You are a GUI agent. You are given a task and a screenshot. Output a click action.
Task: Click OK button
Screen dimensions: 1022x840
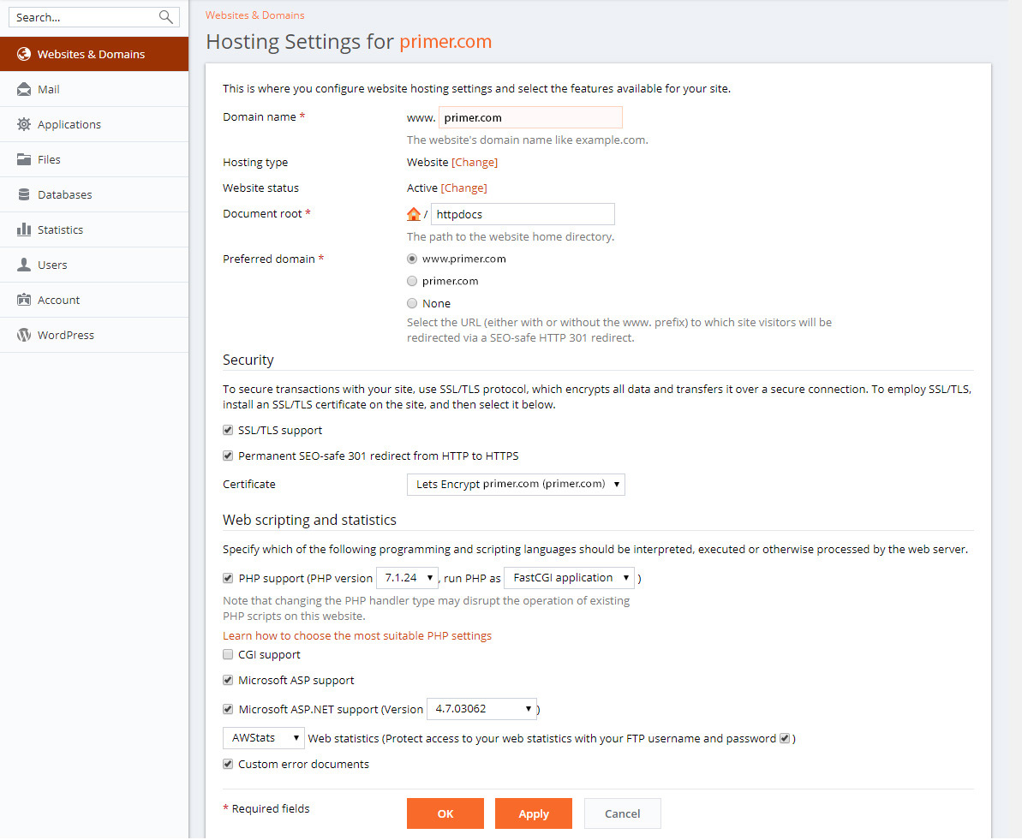[x=445, y=813]
